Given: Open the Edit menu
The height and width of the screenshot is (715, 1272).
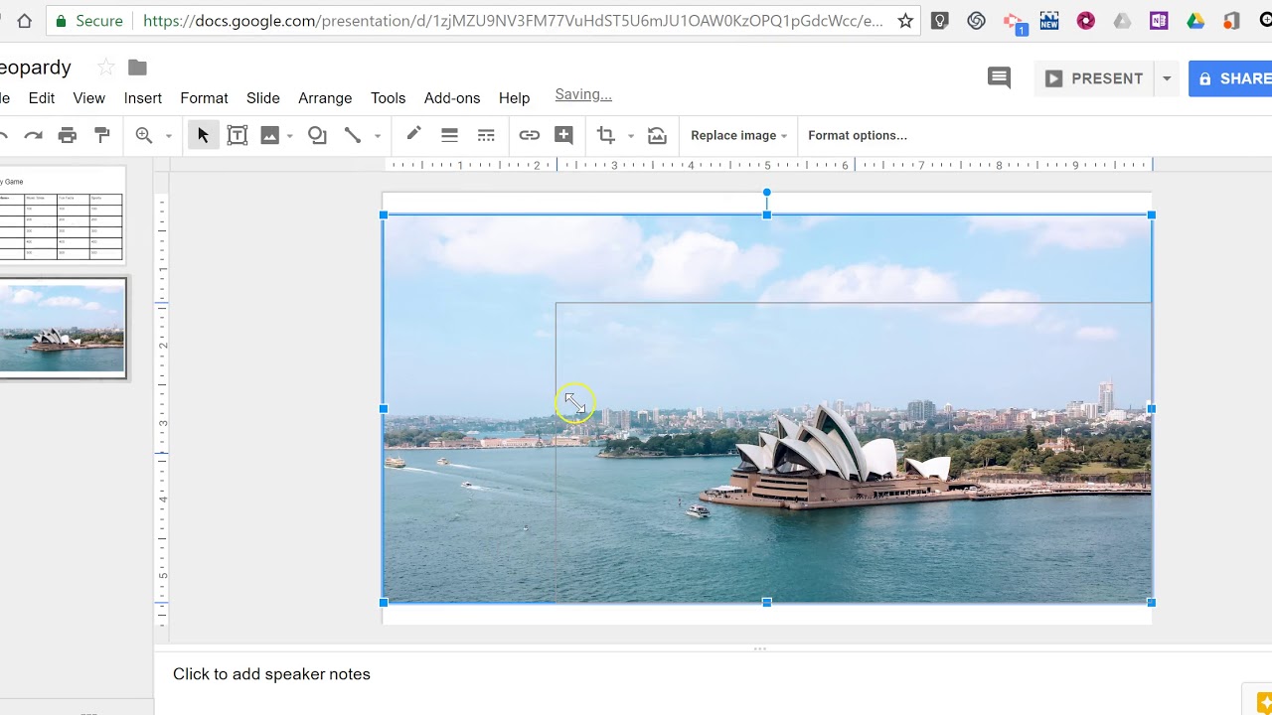Looking at the screenshot, I should coord(42,98).
